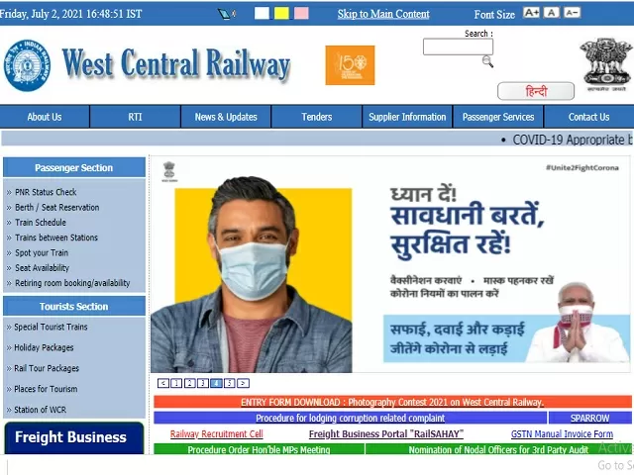Screen dimensions: 634x475
Task: Open Rail Tour Packages link
Action: tap(47, 368)
